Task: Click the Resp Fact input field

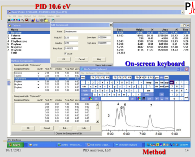Action: click(x=71, y=48)
